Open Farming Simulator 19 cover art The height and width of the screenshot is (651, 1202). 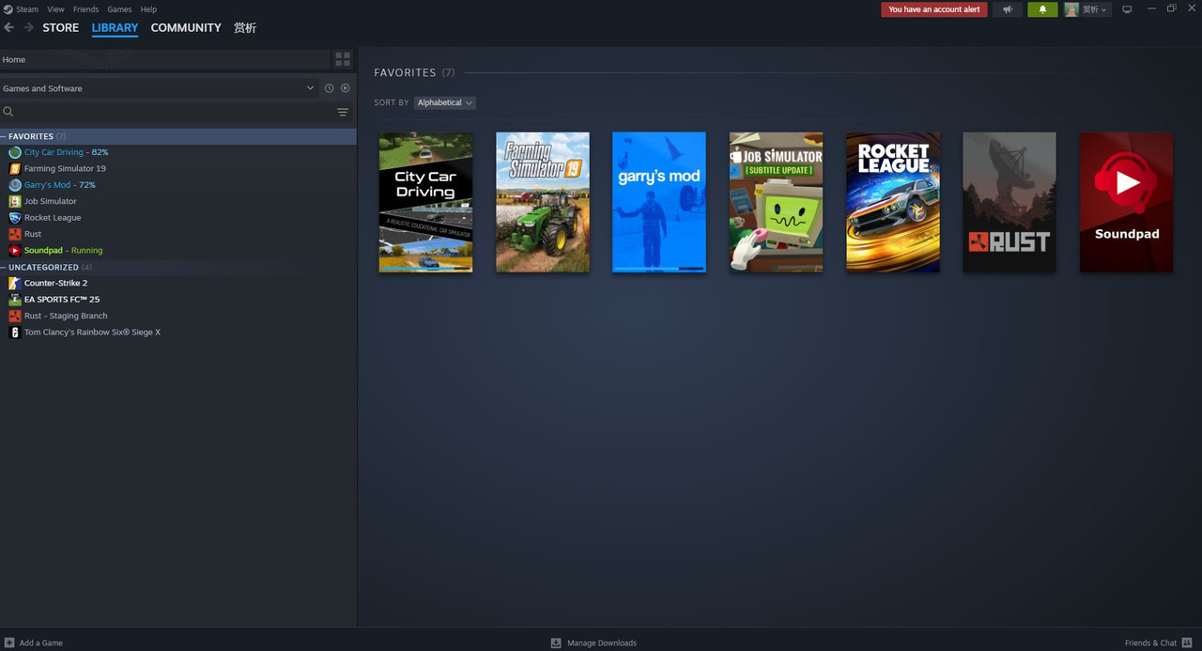coord(543,202)
